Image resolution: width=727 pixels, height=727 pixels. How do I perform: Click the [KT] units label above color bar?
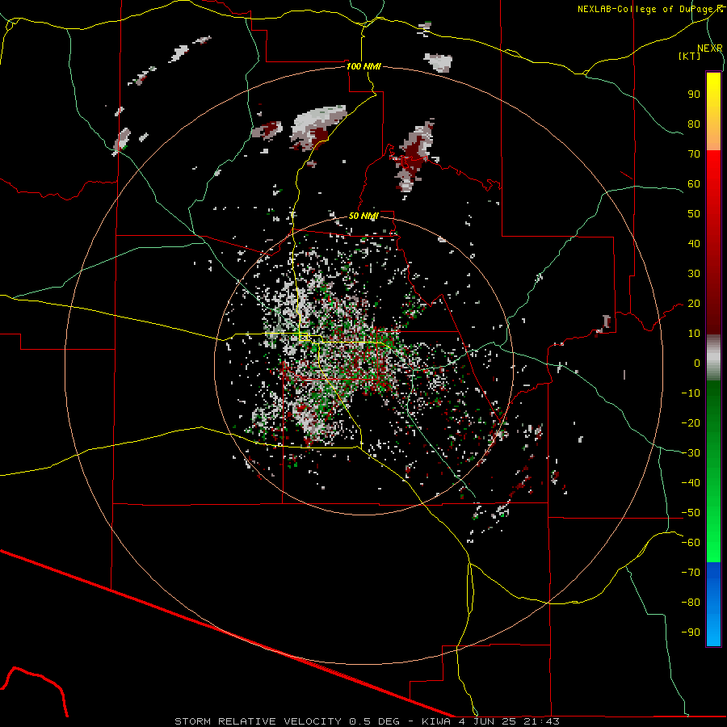click(x=690, y=56)
